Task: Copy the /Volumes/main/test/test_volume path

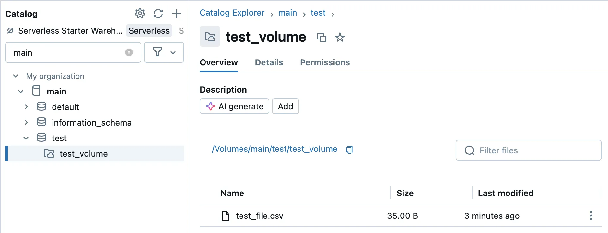Action: coord(349,150)
